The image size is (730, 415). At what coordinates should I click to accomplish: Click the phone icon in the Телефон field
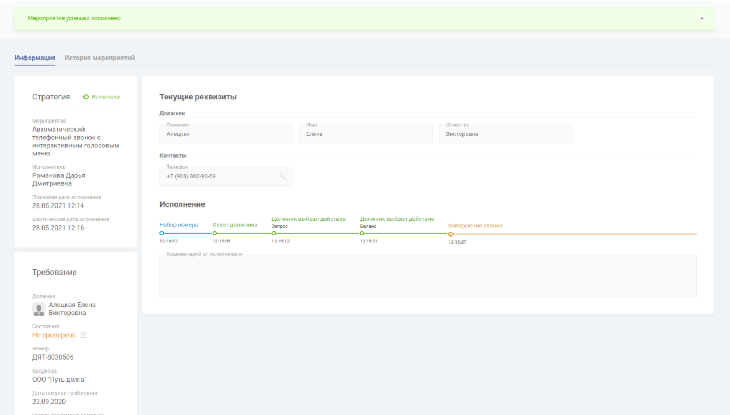[x=284, y=176]
